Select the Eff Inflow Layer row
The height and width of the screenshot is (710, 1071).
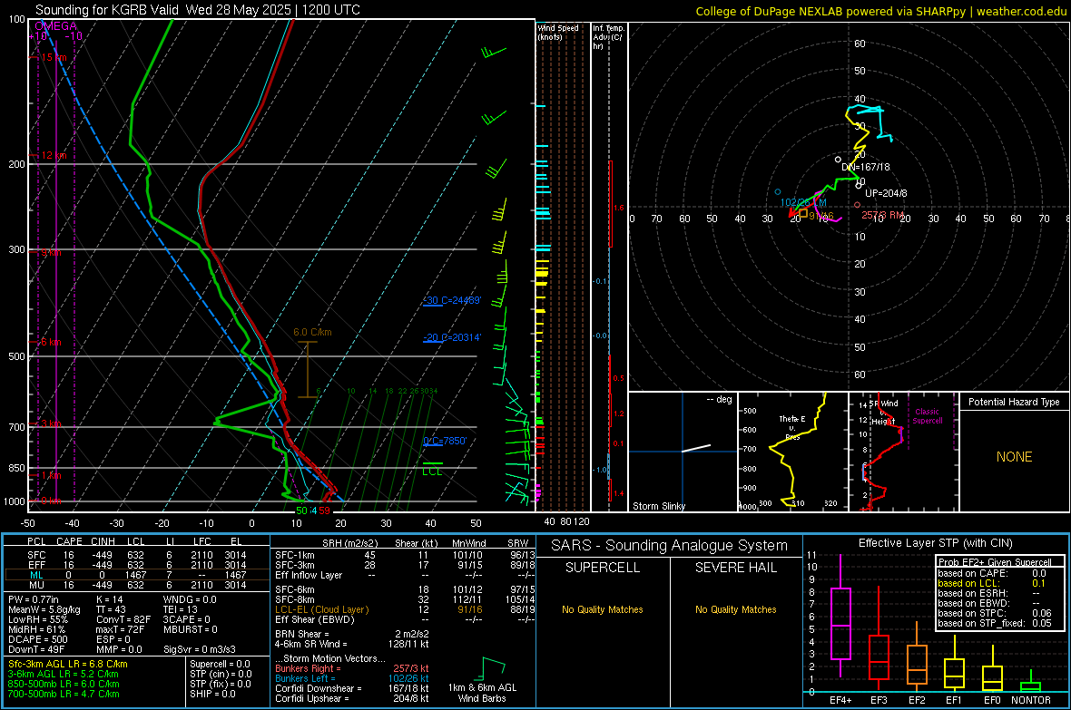pyautogui.click(x=405, y=575)
